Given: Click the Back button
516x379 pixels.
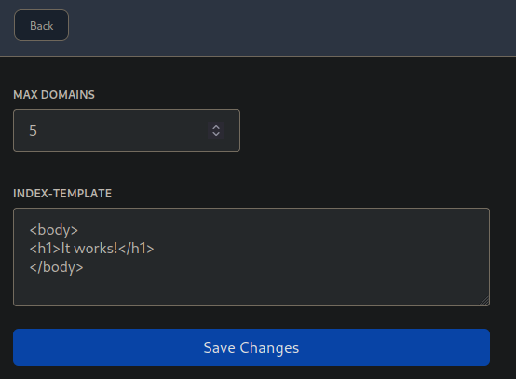Looking at the screenshot, I should (x=41, y=25).
